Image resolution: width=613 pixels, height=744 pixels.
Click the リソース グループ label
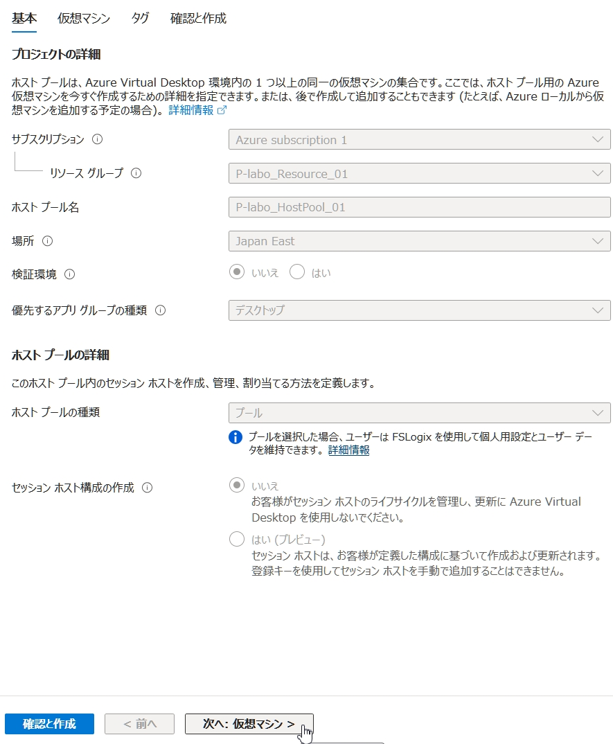pyautogui.click(x=87, y=173)
